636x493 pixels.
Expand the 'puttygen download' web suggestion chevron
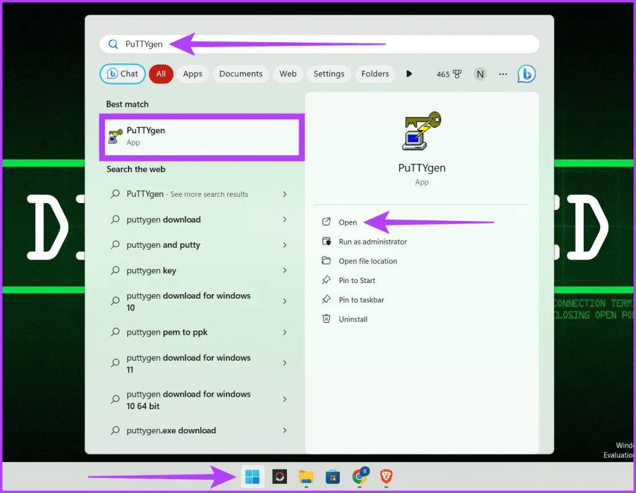pos(284,219)
